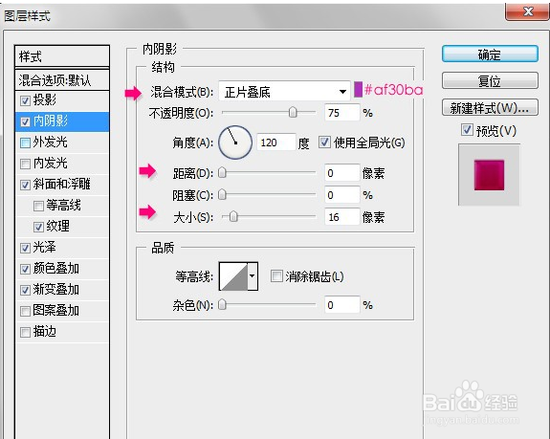Image resolution: width=550 pixels, height=439 pixels.
Task: Select the 外发光 outer glow row
Action: pos(62,143)
